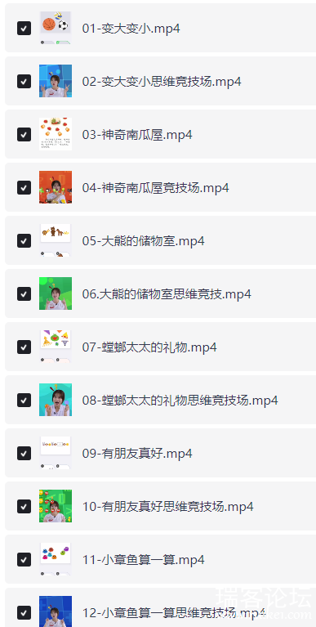Select the 12-小章鱼算一算思维竞技场.mp4 row
This screenshot has height=627, width=316.
pos(160,608)
